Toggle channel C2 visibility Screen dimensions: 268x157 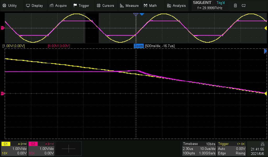coord(33,144)
